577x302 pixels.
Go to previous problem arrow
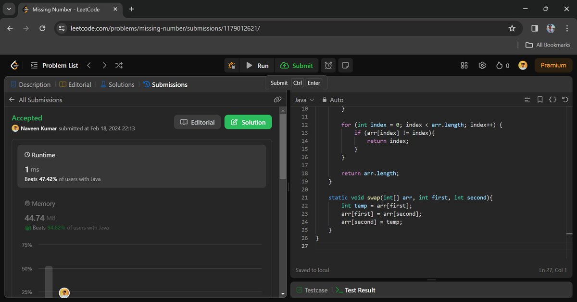coord(89,66)
